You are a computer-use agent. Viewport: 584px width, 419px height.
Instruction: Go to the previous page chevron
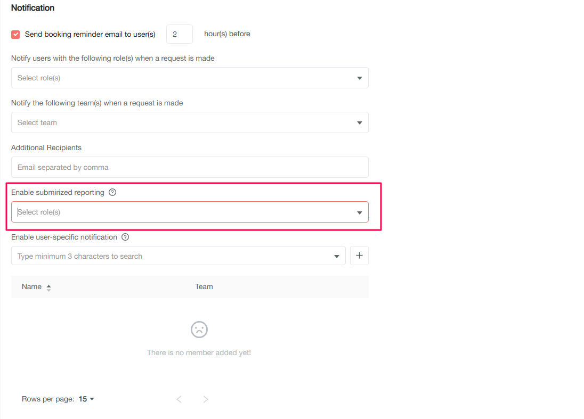[179, 399]
